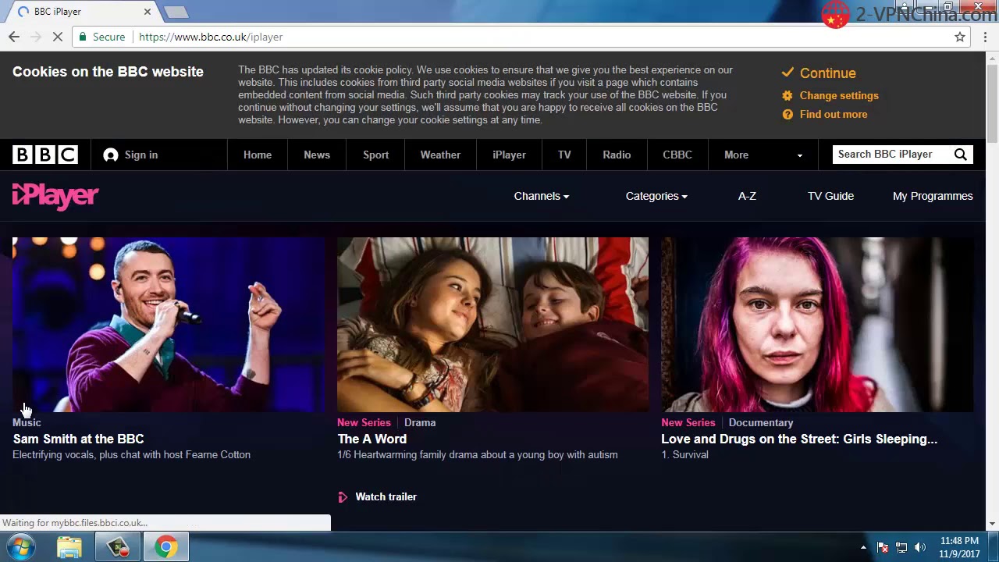Expand the Channels dropdown
Viewport: 999px width, 562px height.
tap(542, 196)
